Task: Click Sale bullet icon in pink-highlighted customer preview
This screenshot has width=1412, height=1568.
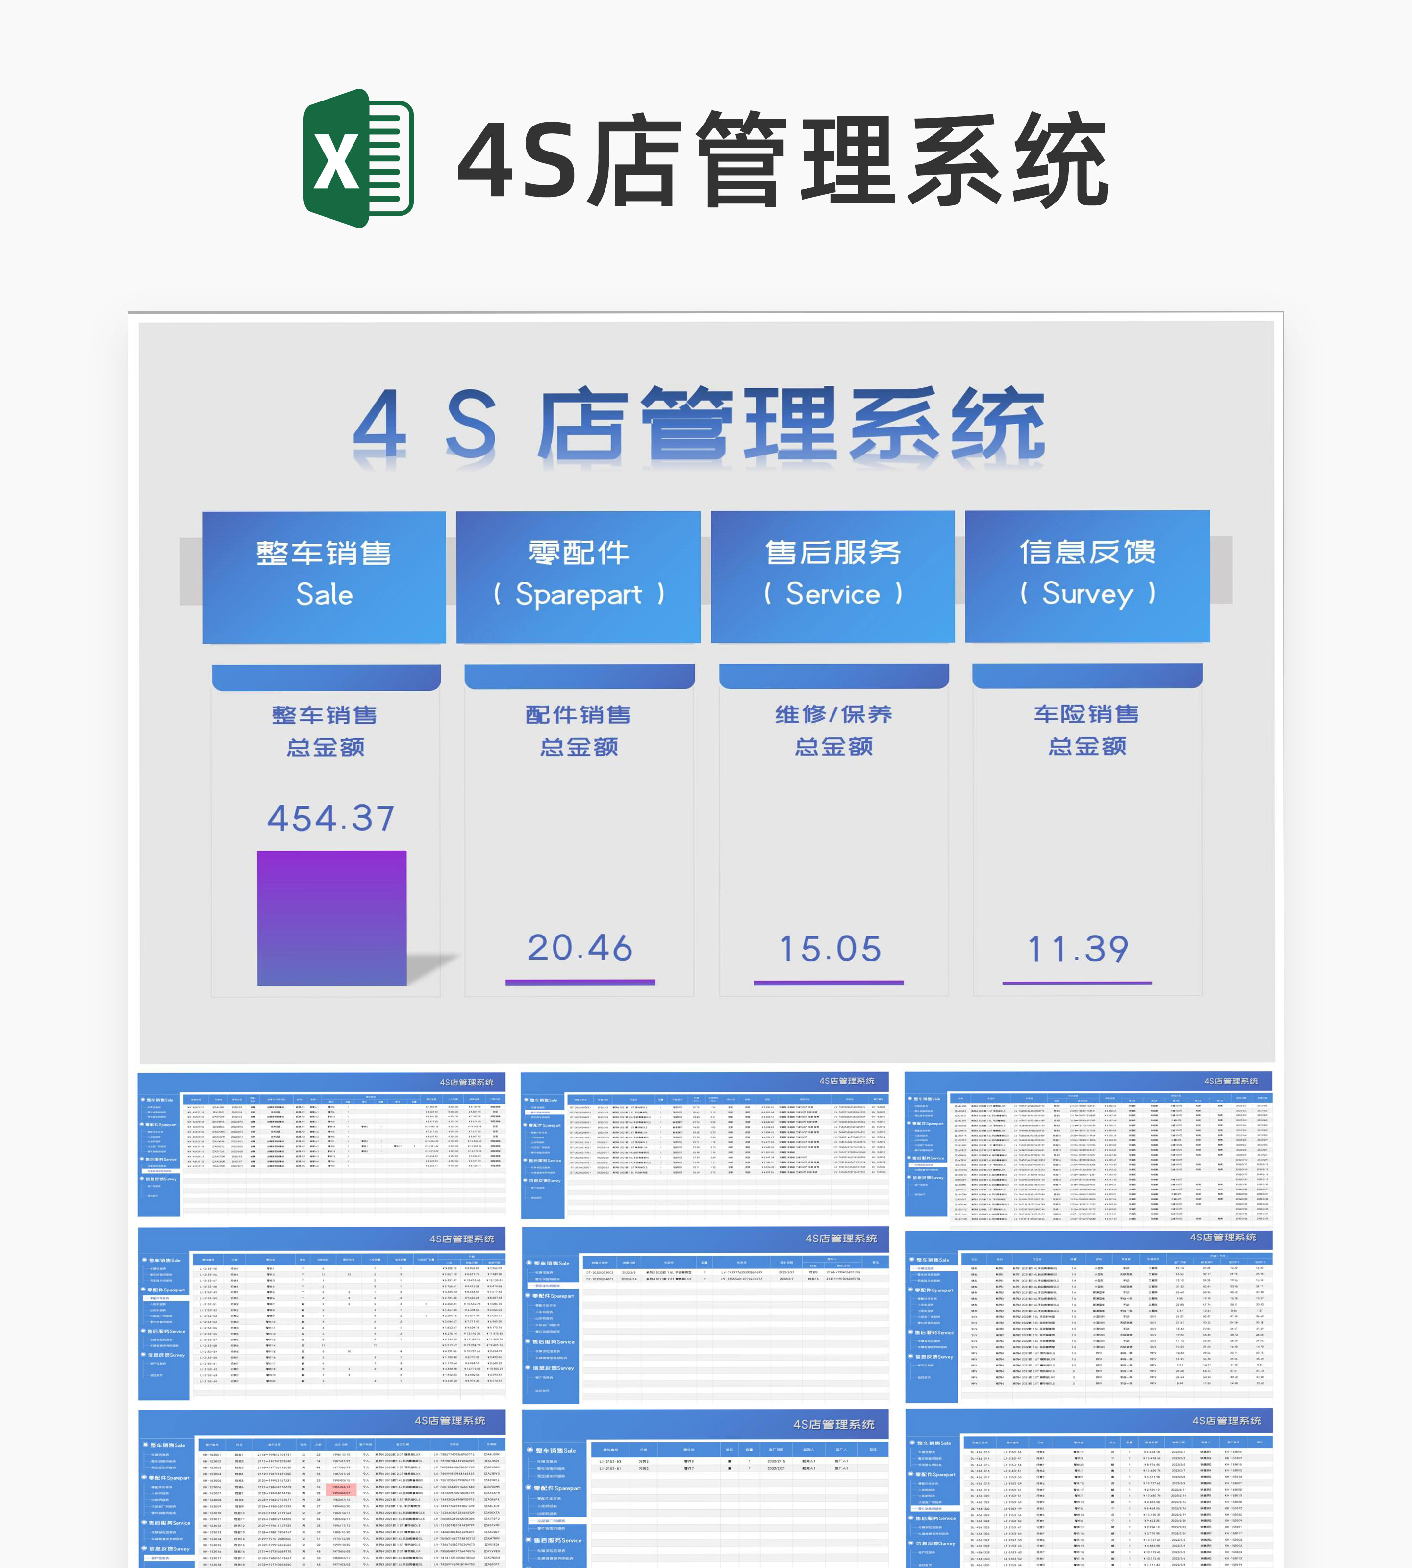Action: tap(145, 1445)
